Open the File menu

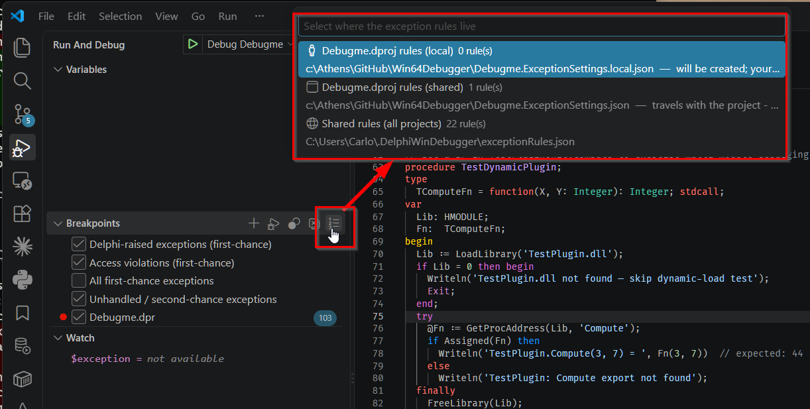point(46,16)
